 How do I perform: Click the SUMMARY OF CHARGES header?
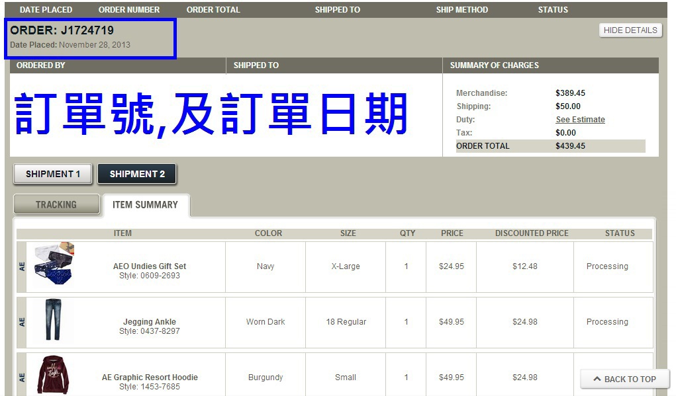pyautogui.click(x=495, y=65)
